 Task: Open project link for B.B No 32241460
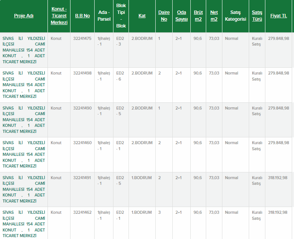(x=24, y=154)
